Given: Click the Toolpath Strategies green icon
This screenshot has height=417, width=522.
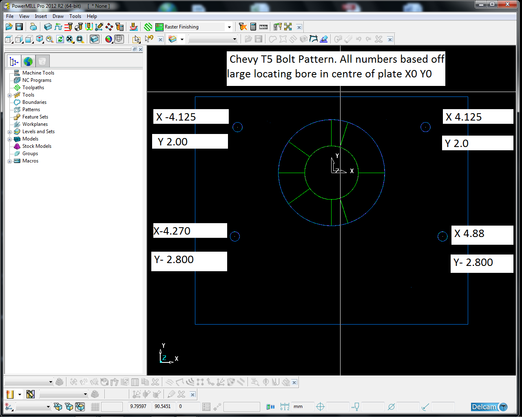Looking at the screenshot, I should 148,27.
